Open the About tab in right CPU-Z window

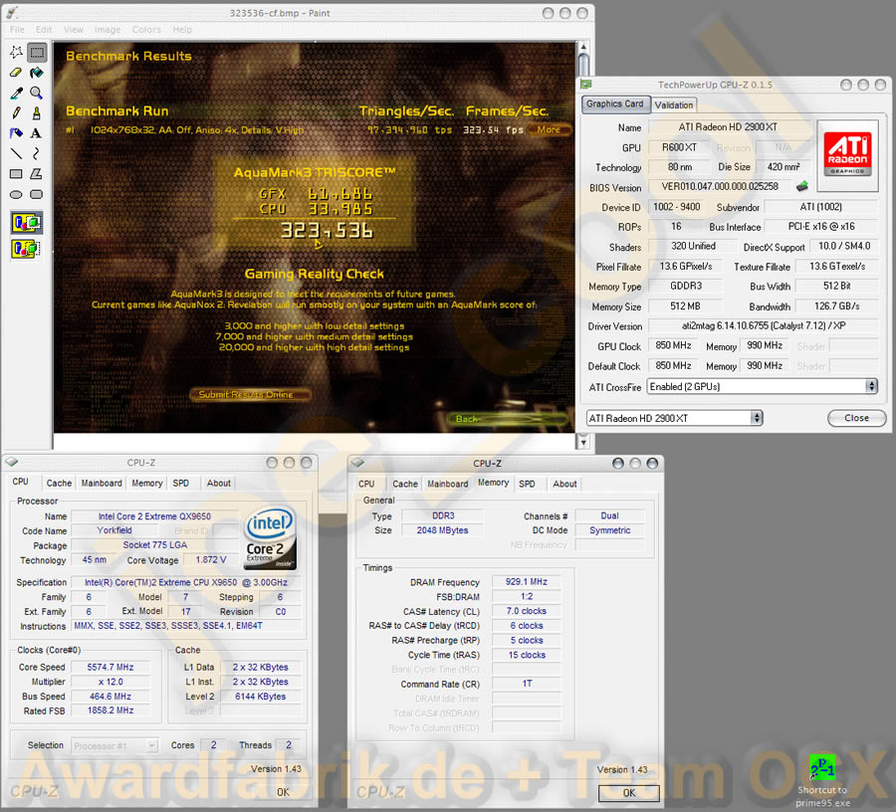564,484
